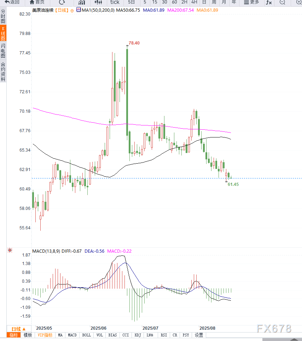This screenshot has width=302, height=341.
Task: Zoom out with the minus magnifier
Action: 282,2
